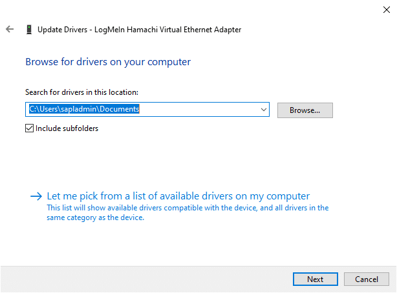
Task: Open Let me pick from available drivers link
Action: (178, 196)
